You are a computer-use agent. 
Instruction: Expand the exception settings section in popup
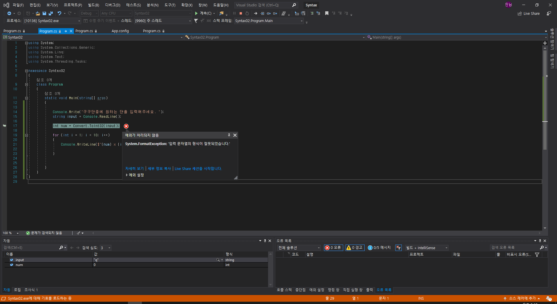tap(135, 175)
